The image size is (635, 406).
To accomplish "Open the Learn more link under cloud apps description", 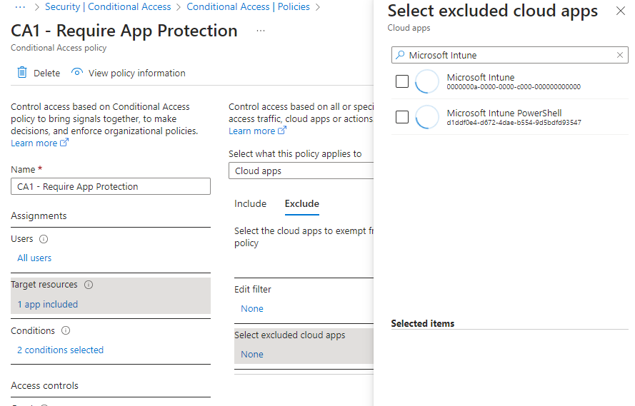I will [x=252, y=131].
